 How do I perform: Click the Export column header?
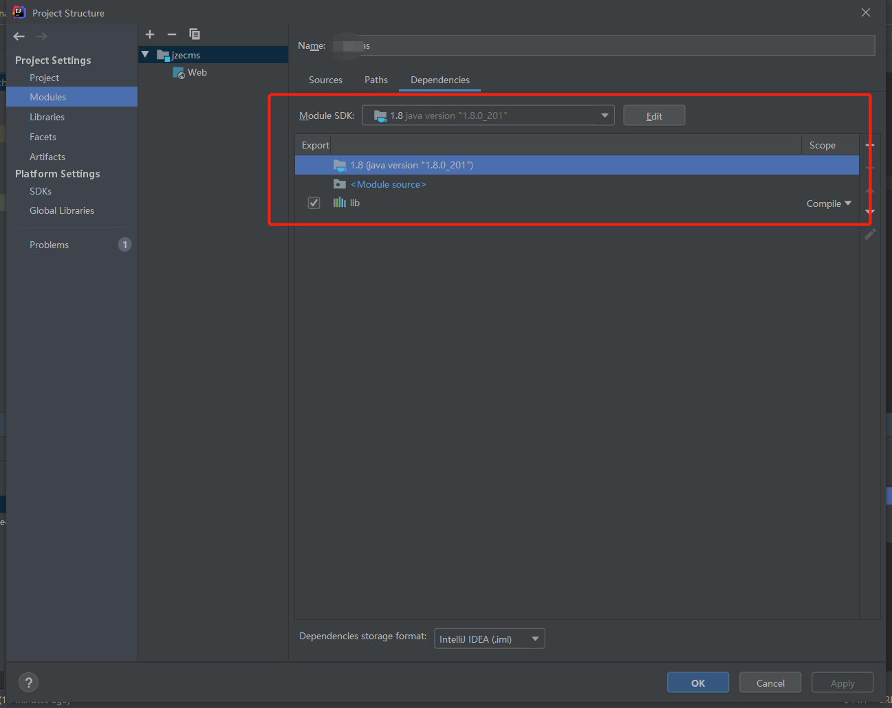tap(315, 145)
